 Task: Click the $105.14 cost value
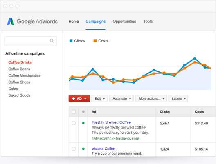click(201, 149)
